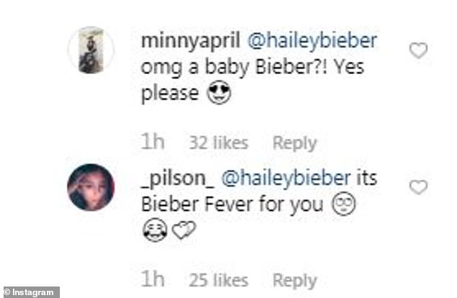The image size is (457, 298).
Task: Reply to the Bieber Fever comment
Action: click(x=295, y=280)
